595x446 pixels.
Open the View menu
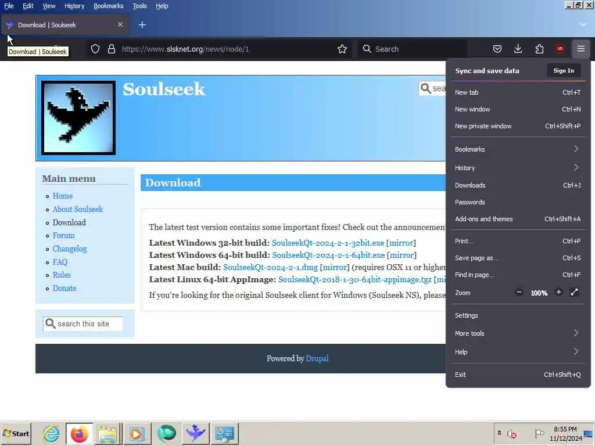click(x=49, y=6)
